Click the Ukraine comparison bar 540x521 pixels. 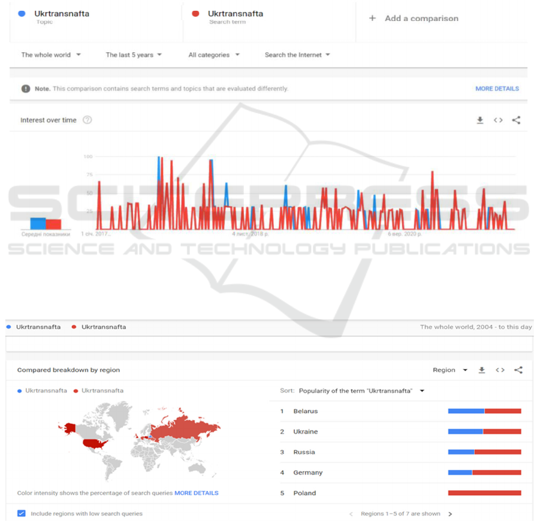[484, 432]
